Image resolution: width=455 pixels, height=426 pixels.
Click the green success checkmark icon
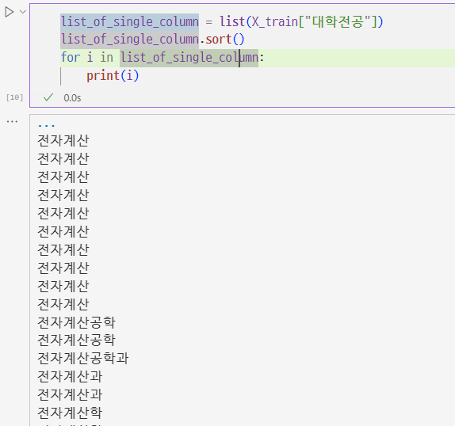(48, 97)
